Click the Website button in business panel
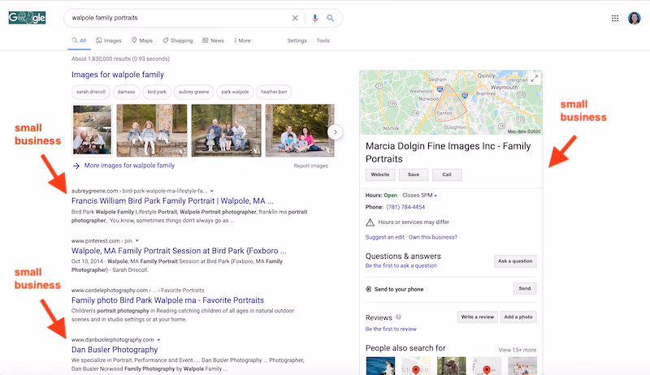Viewport: 650px width, 375px height. [x=380, y=175]
